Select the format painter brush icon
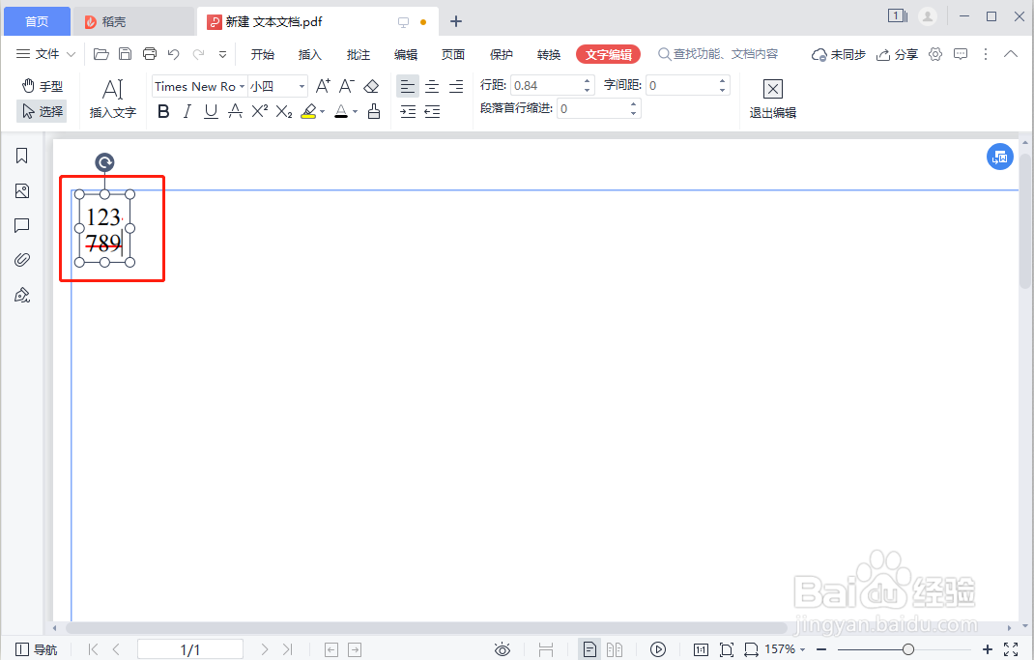 click(x=375, y=110)
